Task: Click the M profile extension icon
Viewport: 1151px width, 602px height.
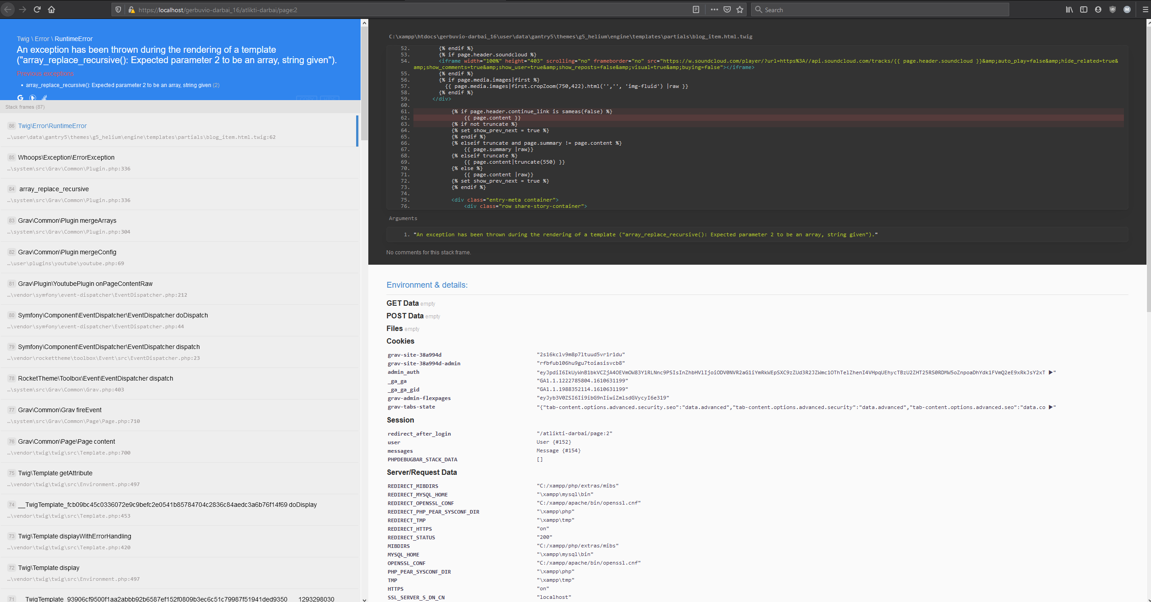Action: [1127, 9]
